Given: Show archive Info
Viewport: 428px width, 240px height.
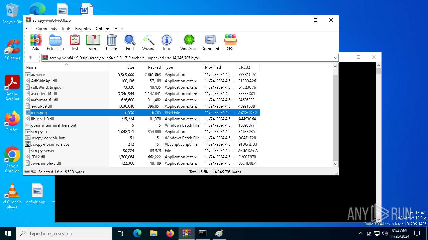Looking at the screenshot, I should click(167, 42).
